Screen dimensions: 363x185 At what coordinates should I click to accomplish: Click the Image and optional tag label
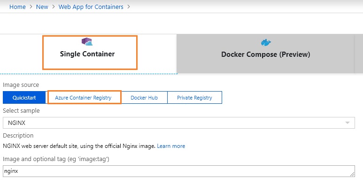click(56, 159)
